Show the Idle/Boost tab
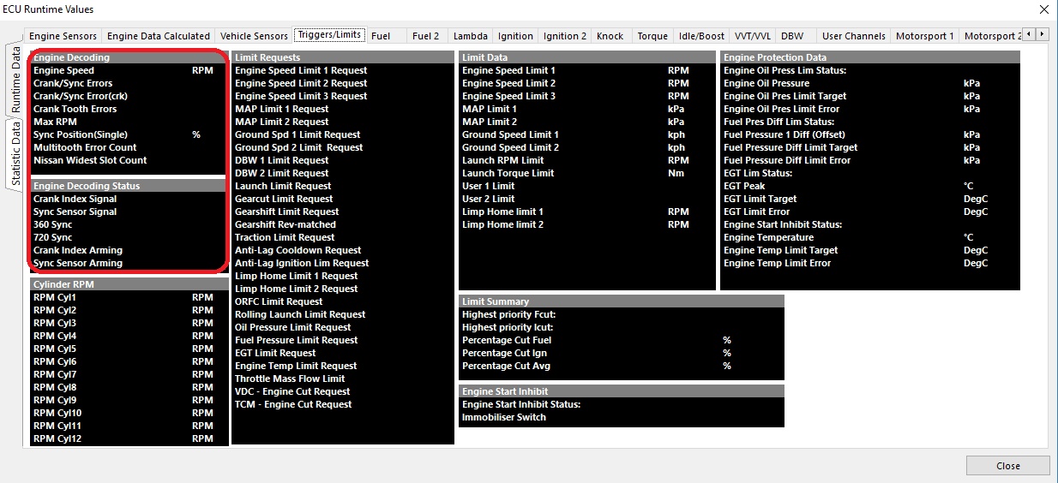 pyautogui.click(x=701, y=36)
